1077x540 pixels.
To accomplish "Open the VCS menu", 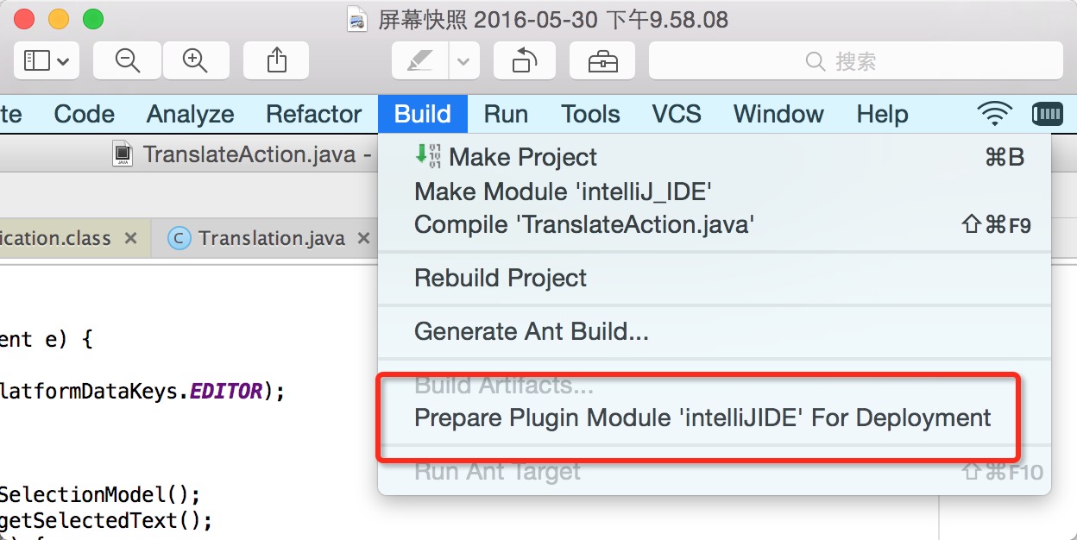I will coord(676,114).
